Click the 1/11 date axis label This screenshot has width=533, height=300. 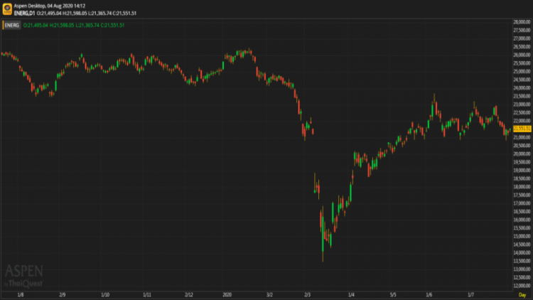point(147,295)
